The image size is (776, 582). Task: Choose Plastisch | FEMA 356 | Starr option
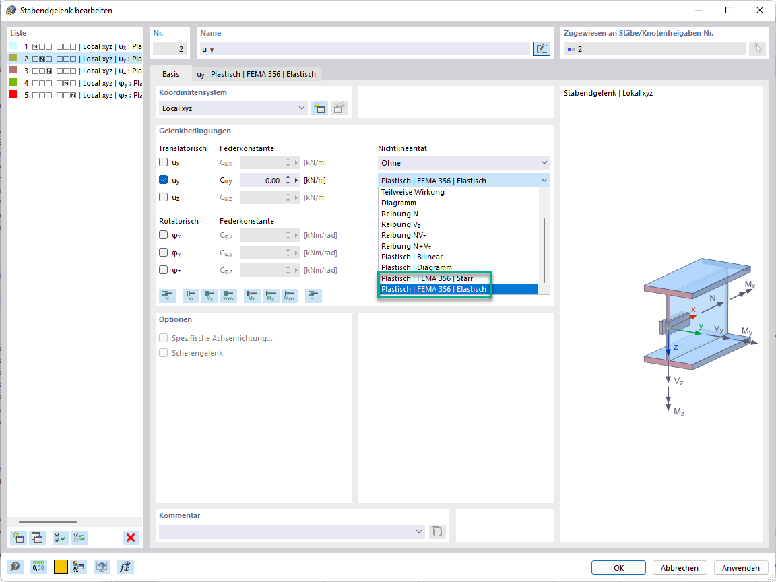427,278
